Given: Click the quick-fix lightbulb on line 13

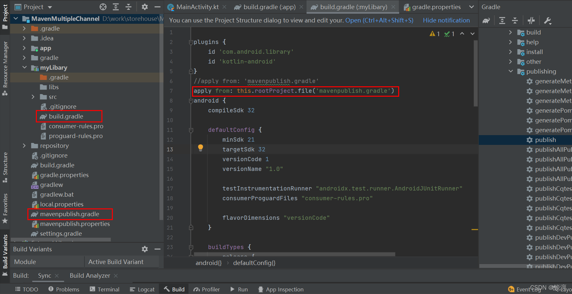Looking at the screenshot, I should [x=200, y=148].
